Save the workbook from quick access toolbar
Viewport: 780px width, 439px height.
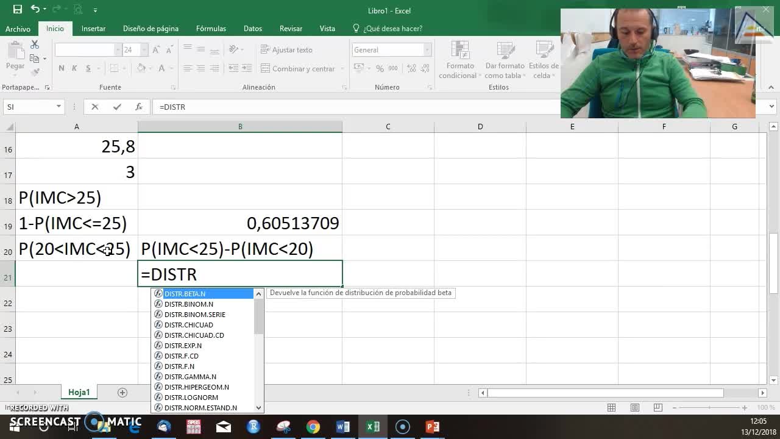(x=17, y=9)
